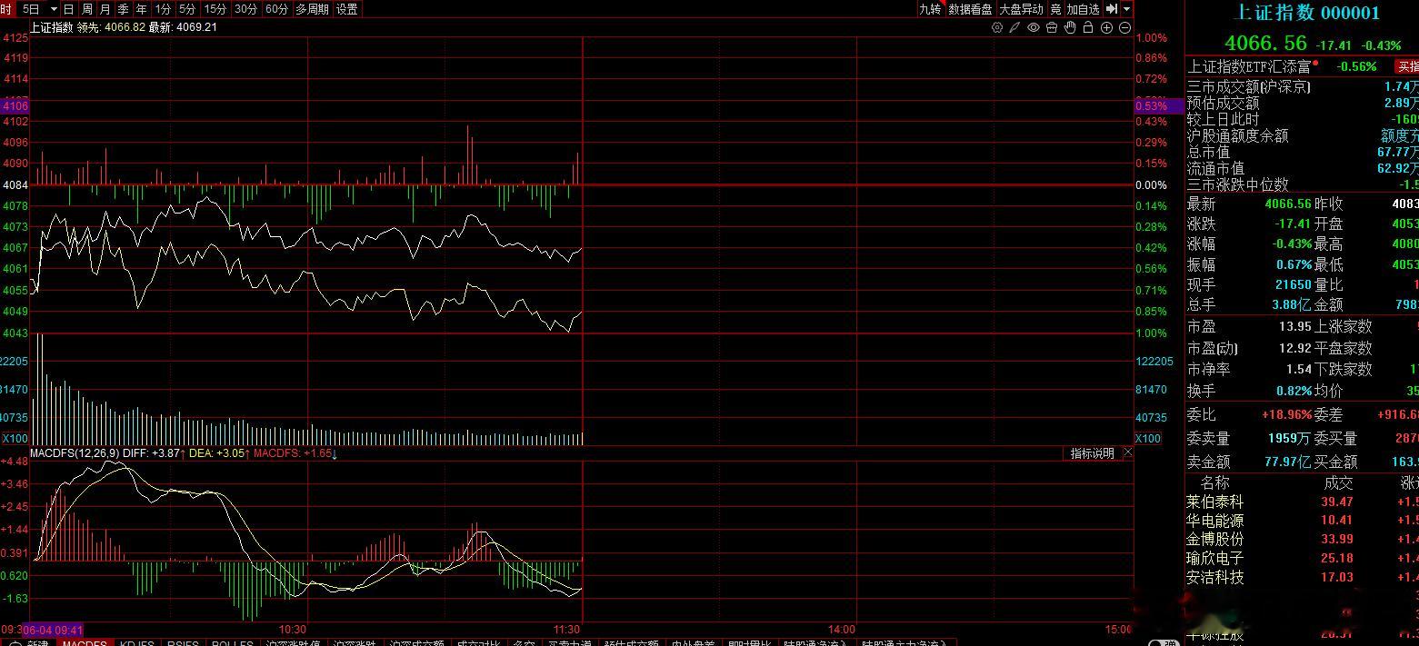Expand the top-right toolbar dropdown arrow
Viewport: 1419px width, 646px height.
pos(1127,9)
